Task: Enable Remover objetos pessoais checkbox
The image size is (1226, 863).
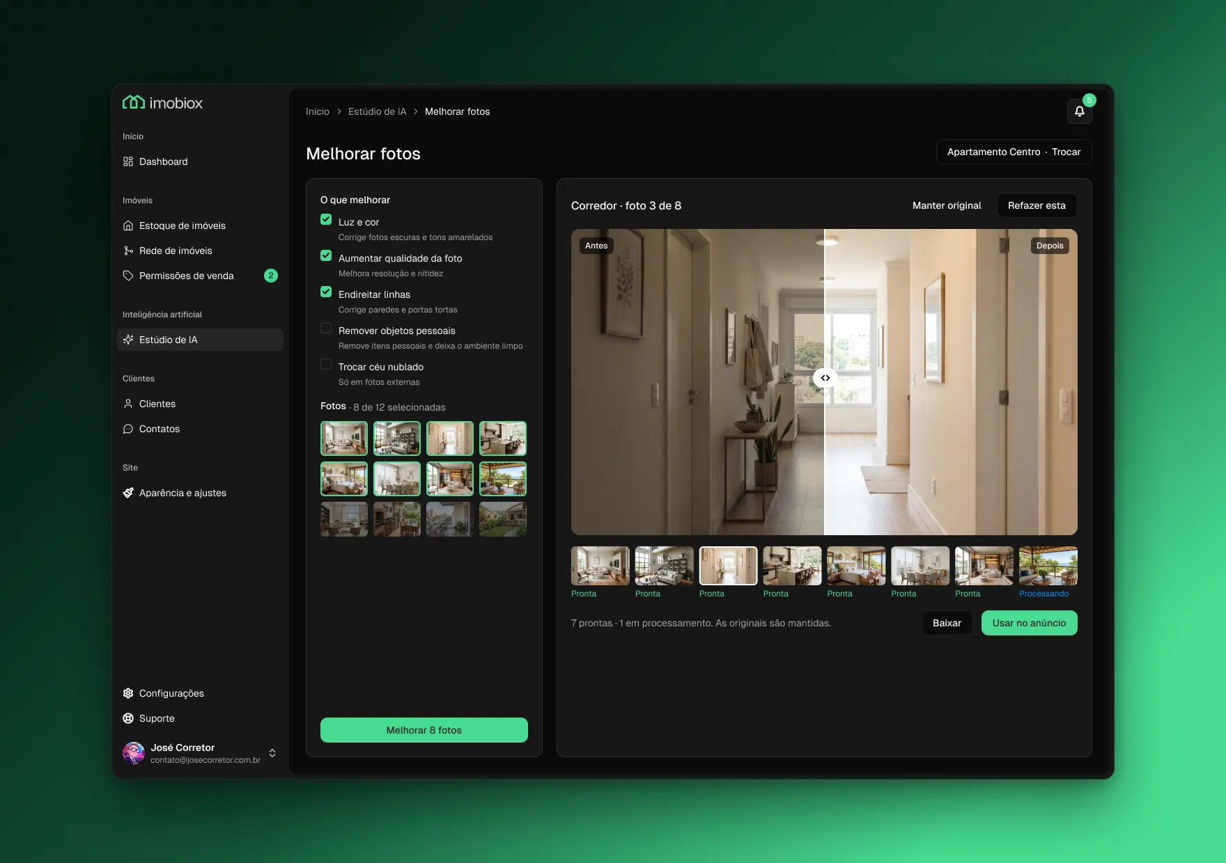Action: pos(326,328)
